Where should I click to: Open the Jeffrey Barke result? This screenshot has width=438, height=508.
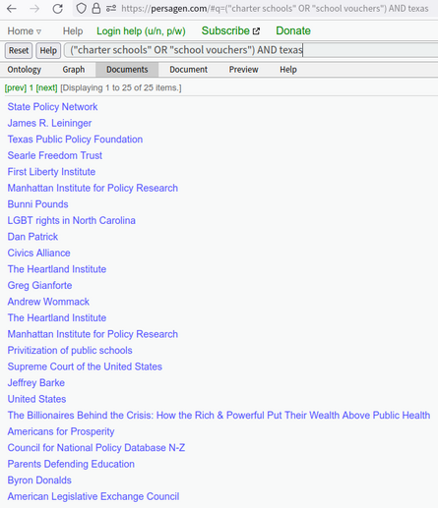[x=36, y=383]
